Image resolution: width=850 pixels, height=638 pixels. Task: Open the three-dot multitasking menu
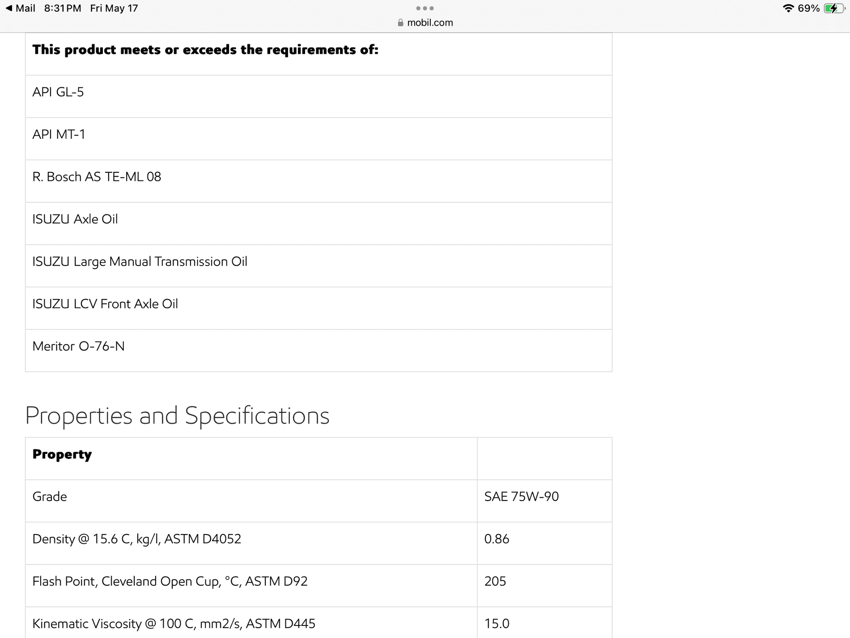pos(425,8)
